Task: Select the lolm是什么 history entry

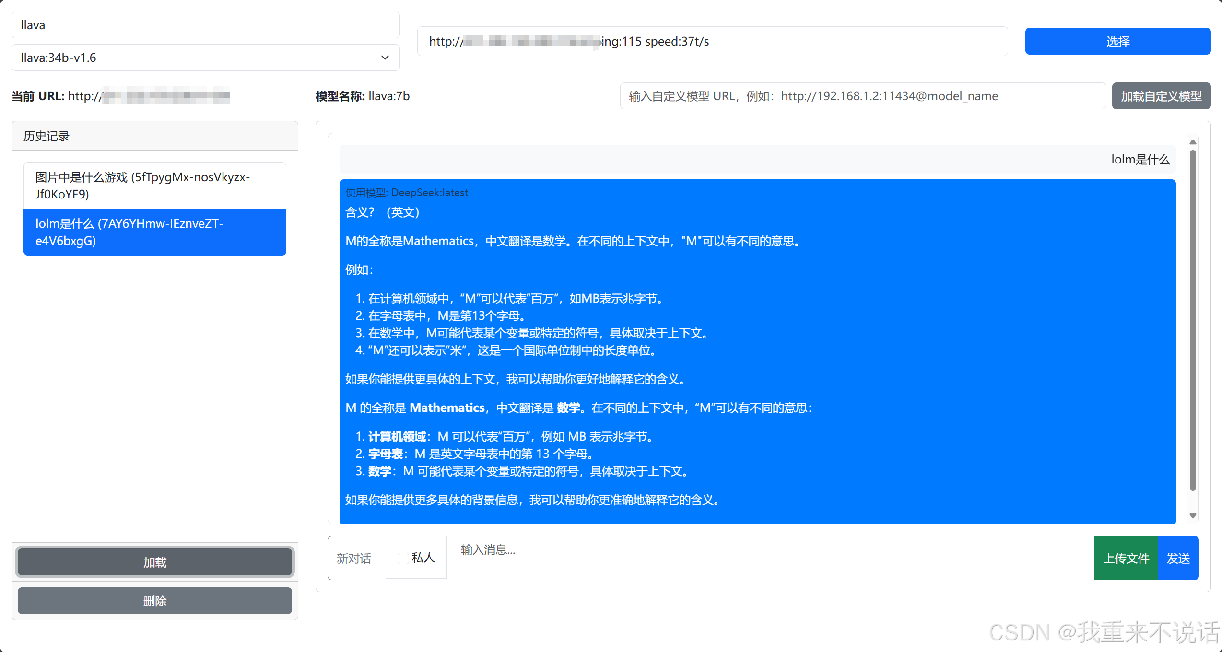Action: point(154,232)
